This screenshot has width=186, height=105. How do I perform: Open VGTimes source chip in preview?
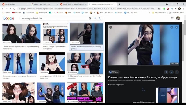pos(114,72)
